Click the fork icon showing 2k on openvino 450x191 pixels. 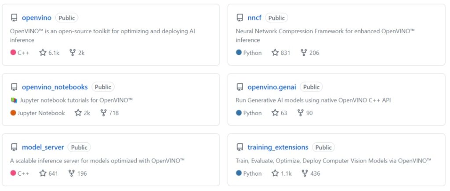(73, 53)
